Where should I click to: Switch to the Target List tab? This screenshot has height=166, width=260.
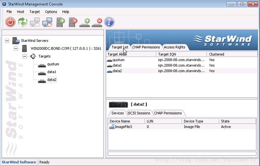click(x=120, y=47)
